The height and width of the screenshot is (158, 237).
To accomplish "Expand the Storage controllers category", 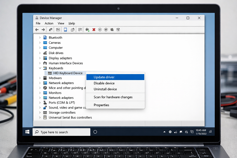I will pos(40,112).
